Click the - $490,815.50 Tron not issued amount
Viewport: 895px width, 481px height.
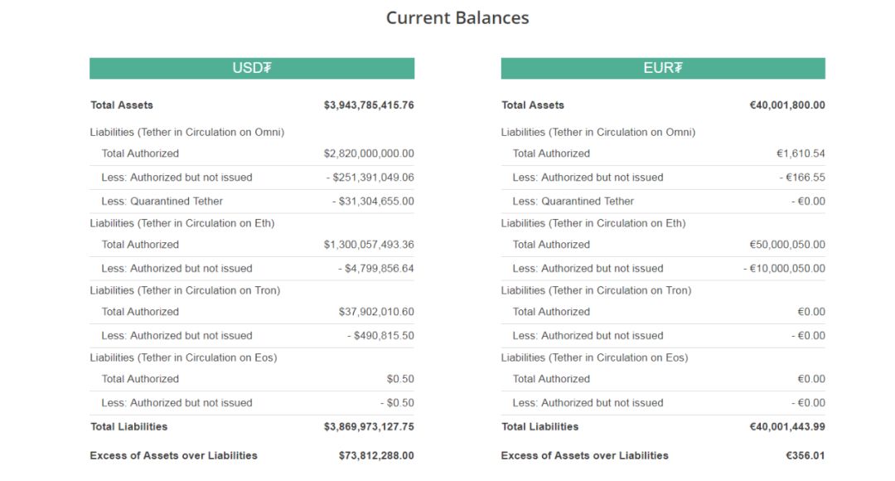(x=380, y=336)
